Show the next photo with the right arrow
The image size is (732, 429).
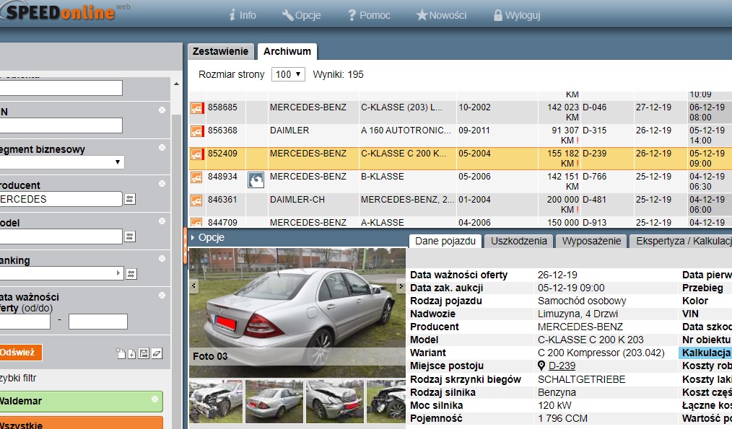point(401,286)
